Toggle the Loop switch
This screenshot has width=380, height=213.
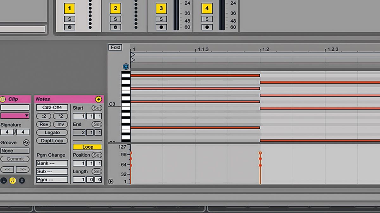click(x=87, y=147)
